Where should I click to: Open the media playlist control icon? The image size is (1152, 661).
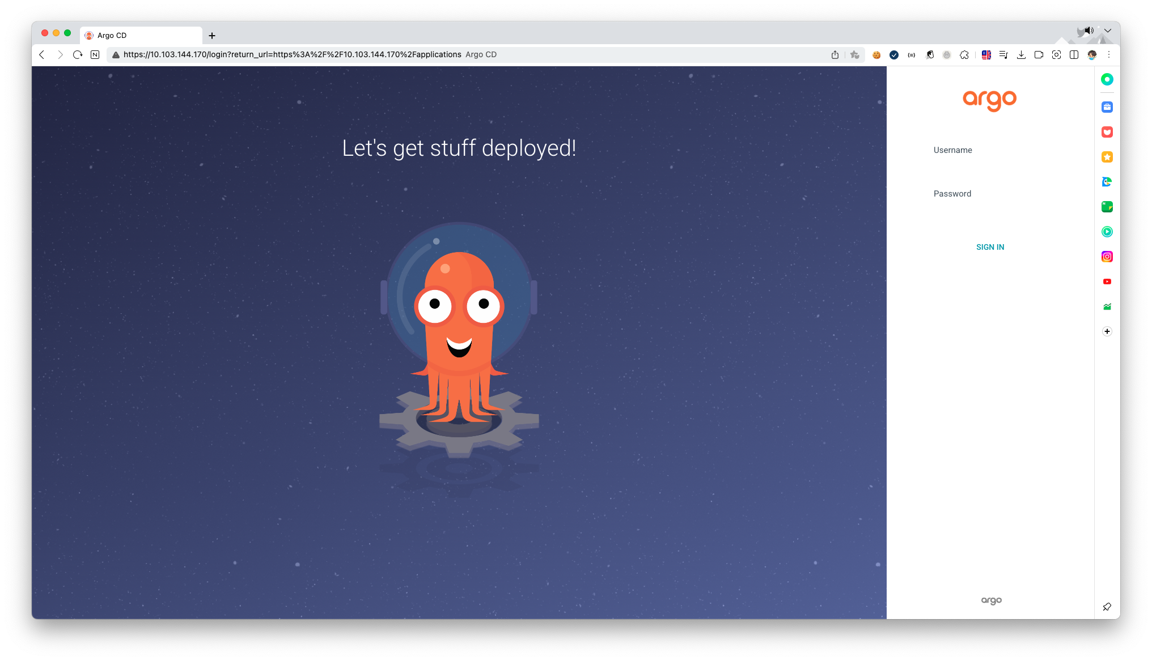tap(1003, 55)
